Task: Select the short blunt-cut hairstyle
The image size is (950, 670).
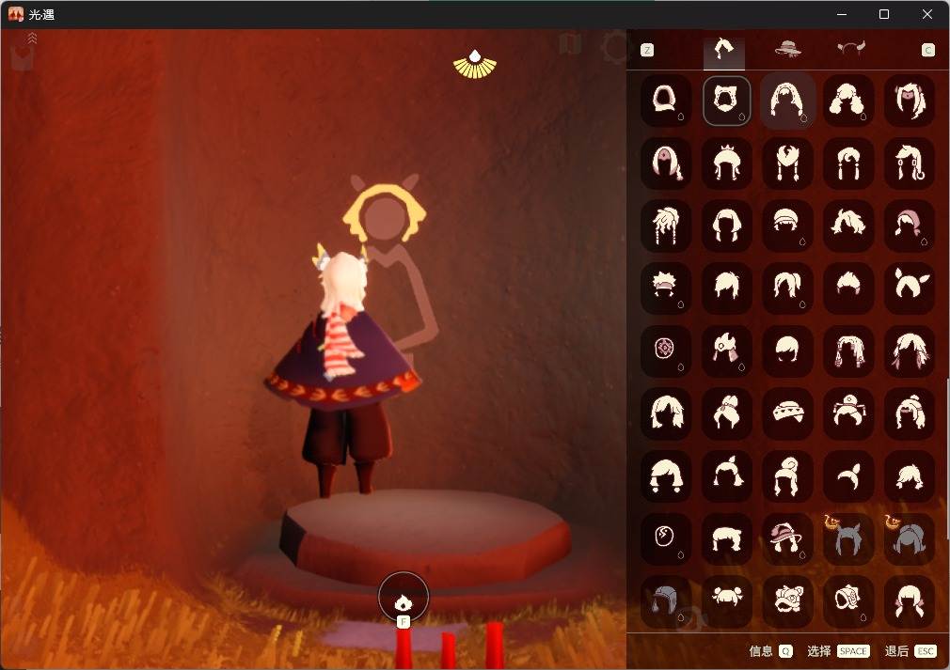Action: click(727, 538)
